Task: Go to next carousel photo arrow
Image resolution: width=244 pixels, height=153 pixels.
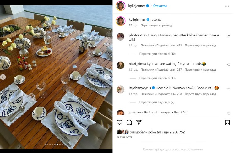Action: (107, 77)
